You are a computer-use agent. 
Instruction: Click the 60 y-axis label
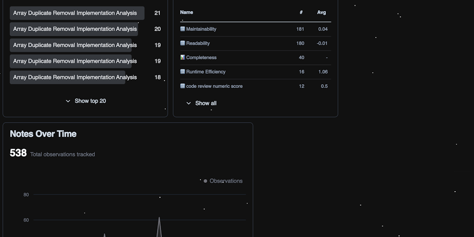pyautogui.click(x=26, y=220)
